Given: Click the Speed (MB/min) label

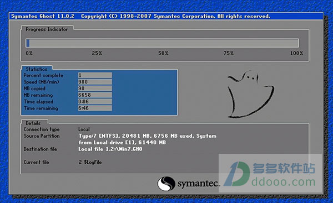Looking at the screenshot, I should (x=42, y=82).
